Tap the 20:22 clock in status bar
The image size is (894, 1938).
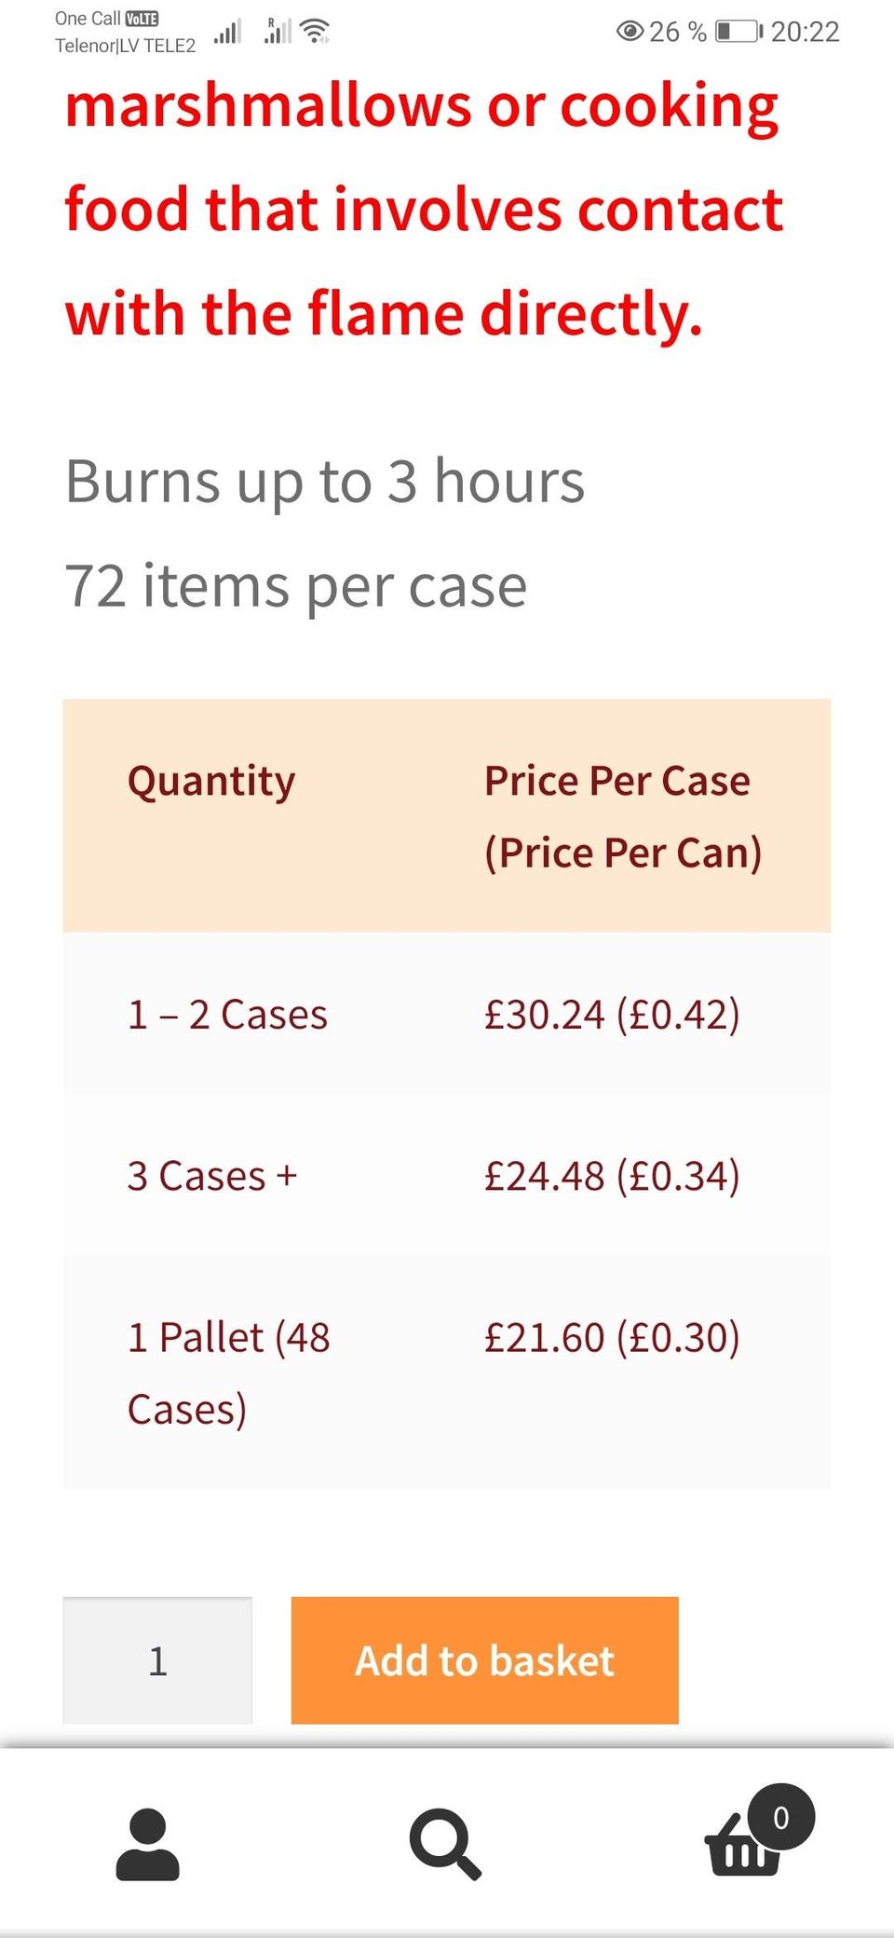805,32
